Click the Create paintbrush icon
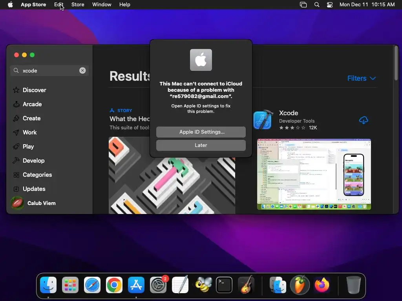The width and height of the screenshot is (402, 301). pos(16,118)
